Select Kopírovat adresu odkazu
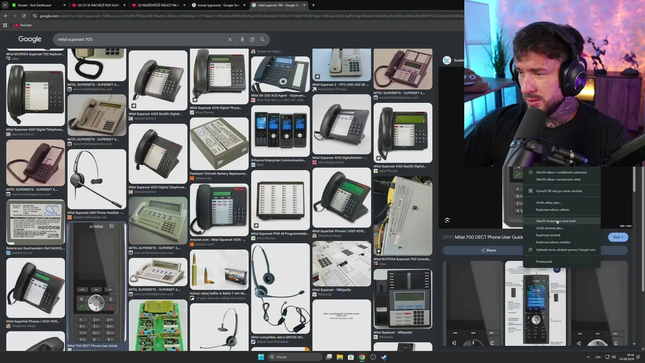The height and width of the screenshot is (363, 645). 561,210
